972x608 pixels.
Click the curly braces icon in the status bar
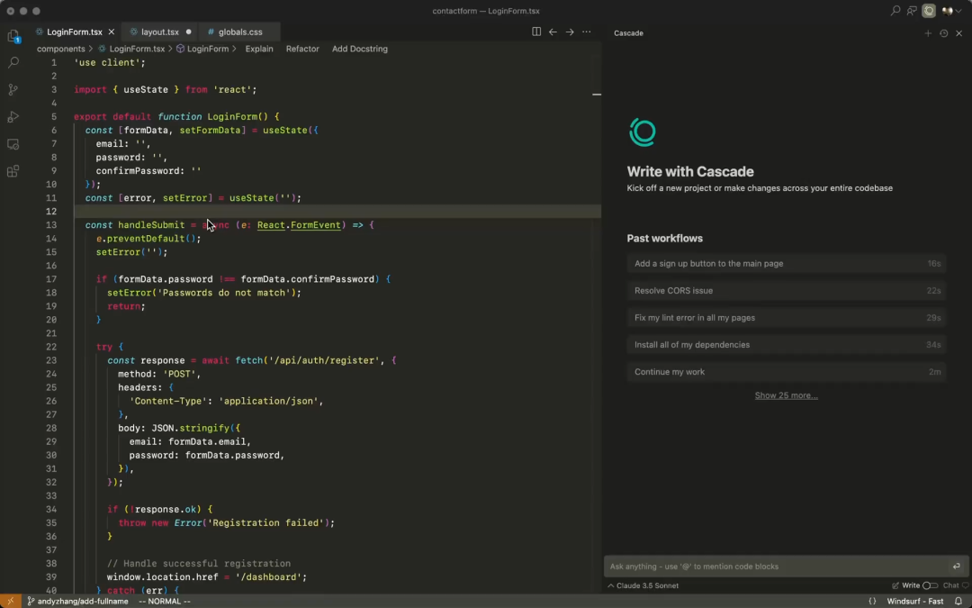(x=872, y=601)
